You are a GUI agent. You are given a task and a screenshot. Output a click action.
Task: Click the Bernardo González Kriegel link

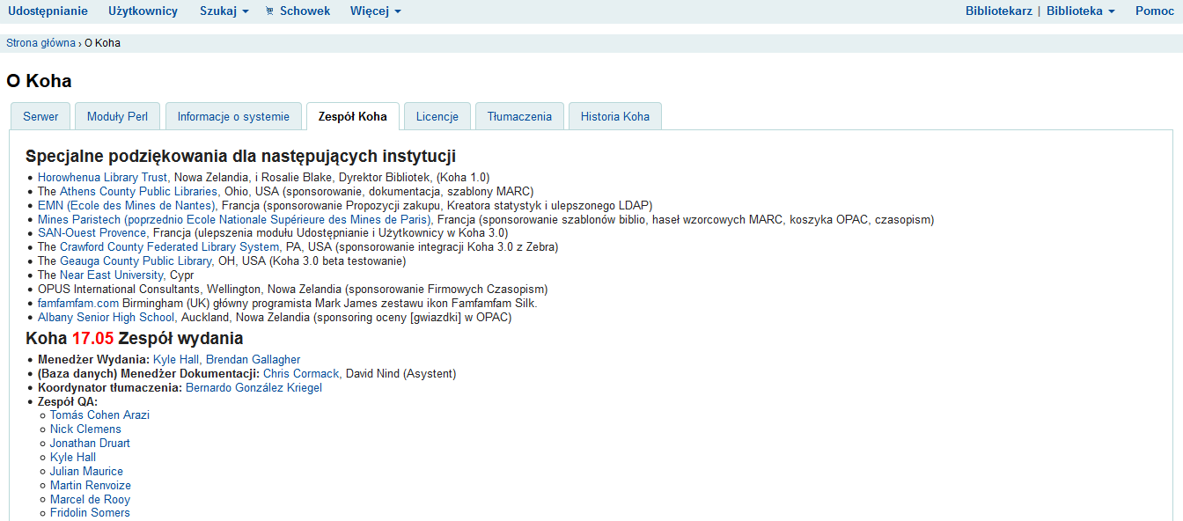253,388
